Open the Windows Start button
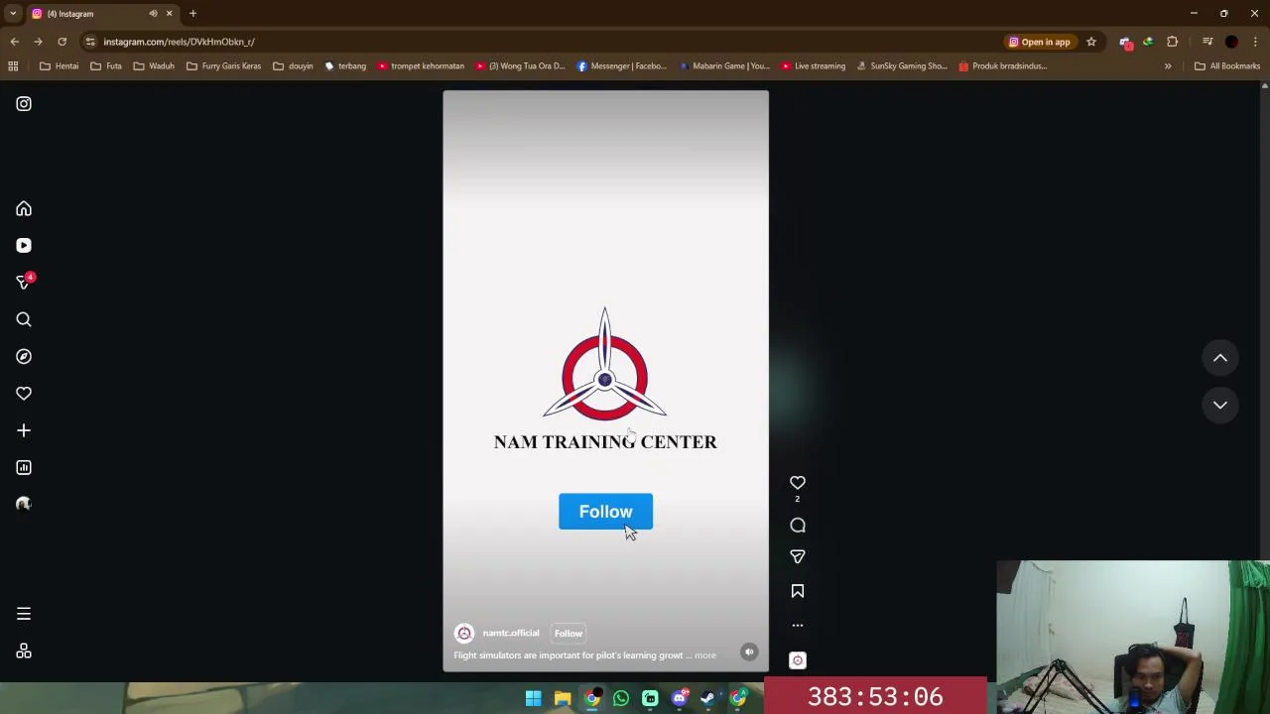The width and height of the screenshot is (1270, 714). 533,698
